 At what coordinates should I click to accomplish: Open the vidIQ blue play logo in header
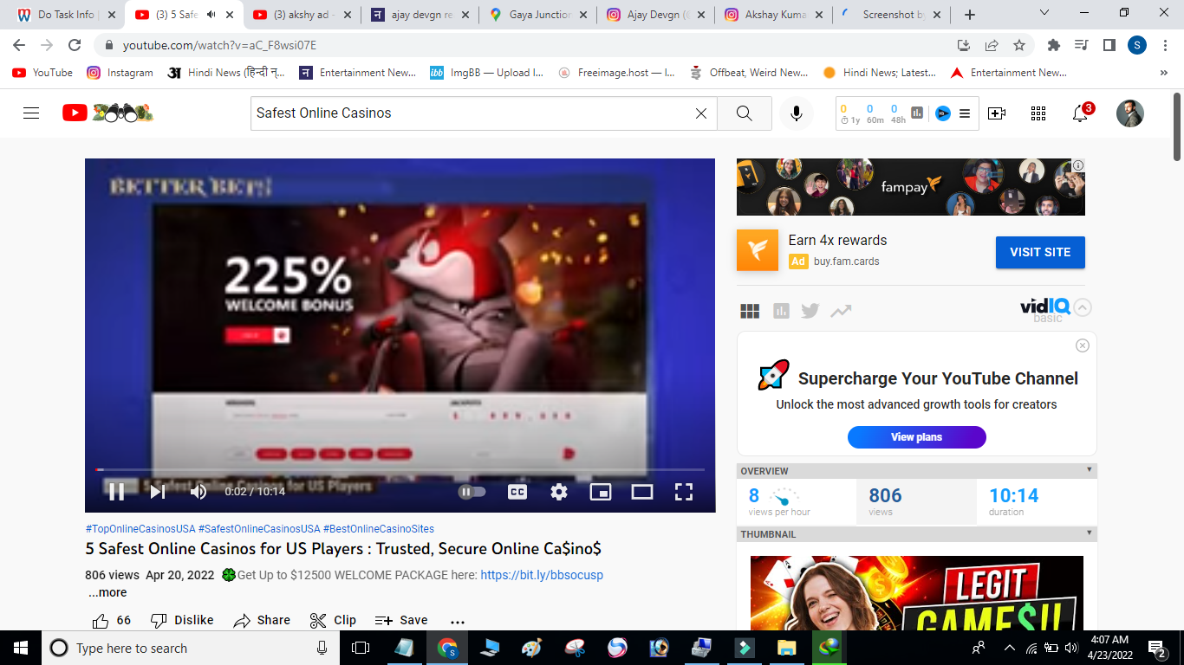pyautogui.click(x=943, y=113)
